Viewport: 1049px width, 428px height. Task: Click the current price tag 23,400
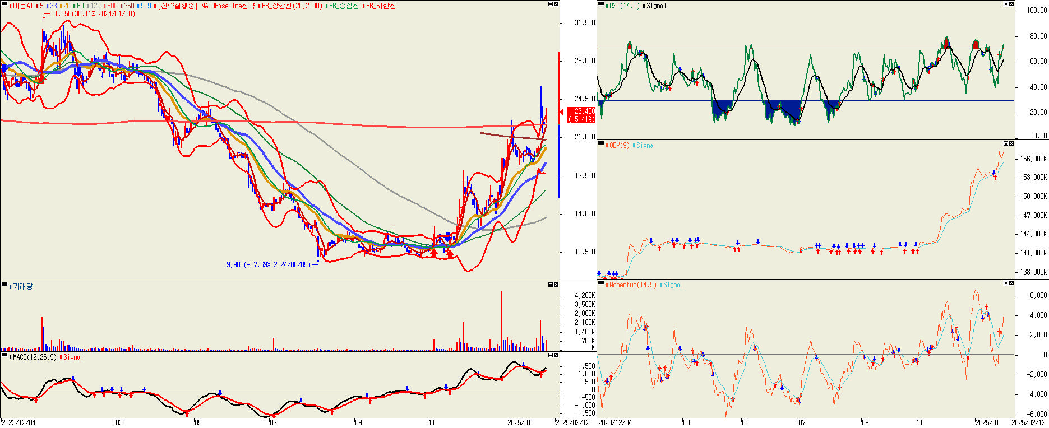click(583, 111)
